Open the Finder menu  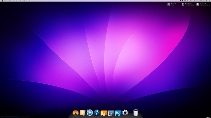[6, 1]
